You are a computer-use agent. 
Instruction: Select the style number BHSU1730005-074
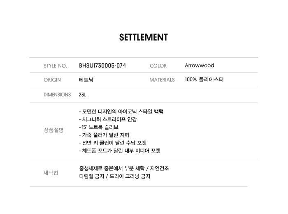click(x=102, y=66)
